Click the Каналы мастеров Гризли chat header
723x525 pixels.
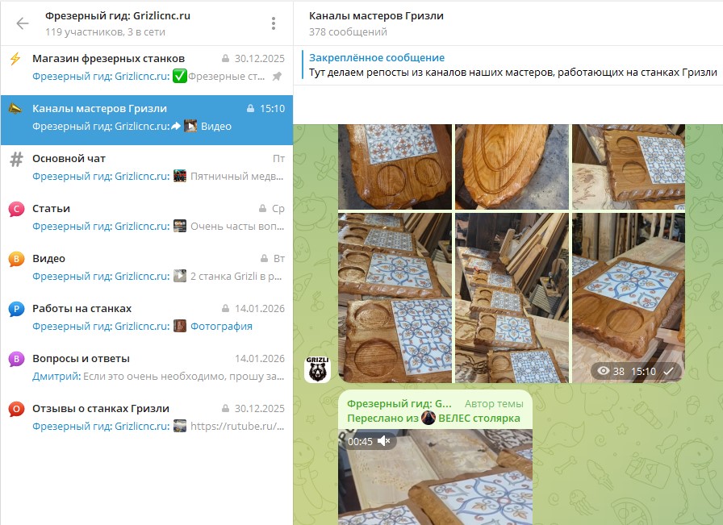(x=376, y=15)
